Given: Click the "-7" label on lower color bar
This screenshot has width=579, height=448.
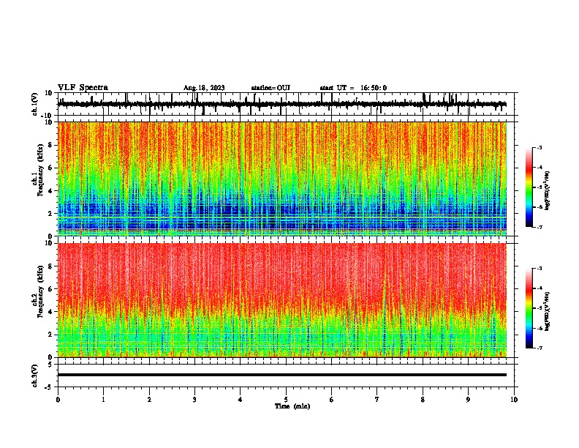Looking at the screenshot, I should coord(539,348).
